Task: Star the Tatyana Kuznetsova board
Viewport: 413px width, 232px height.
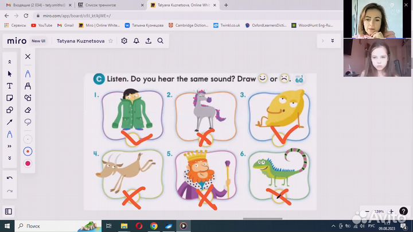Action: coord(111,41)
